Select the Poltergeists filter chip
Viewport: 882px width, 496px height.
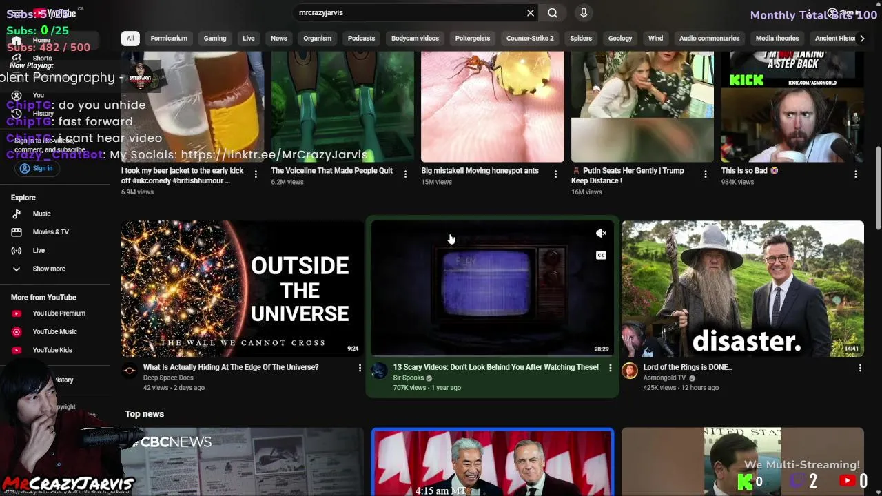tap(473, 39)
